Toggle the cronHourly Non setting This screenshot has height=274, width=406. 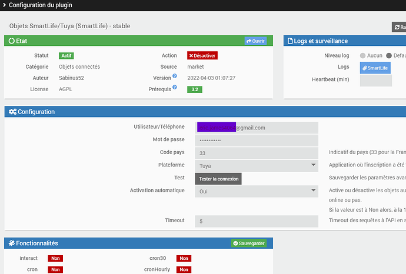(184, 269)
